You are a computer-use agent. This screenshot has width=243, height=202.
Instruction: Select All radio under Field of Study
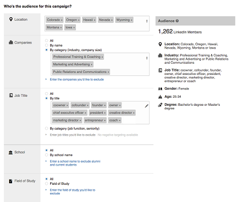click(47, 179)
